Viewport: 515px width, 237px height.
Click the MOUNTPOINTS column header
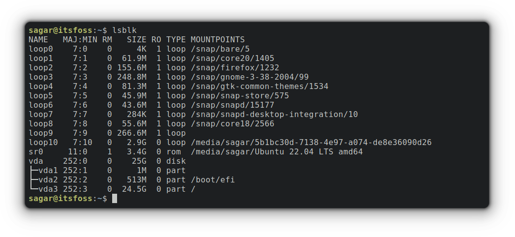pos(217,40)
